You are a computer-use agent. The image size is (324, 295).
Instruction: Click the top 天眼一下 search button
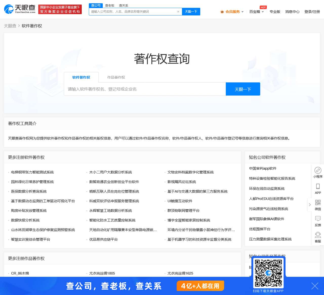[191, 12]
